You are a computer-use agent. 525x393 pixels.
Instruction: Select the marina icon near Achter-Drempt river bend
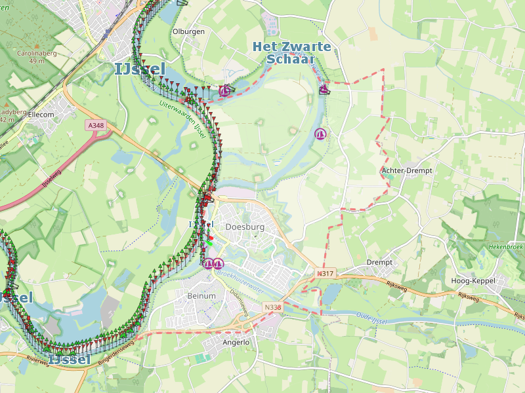pos(320,134)
